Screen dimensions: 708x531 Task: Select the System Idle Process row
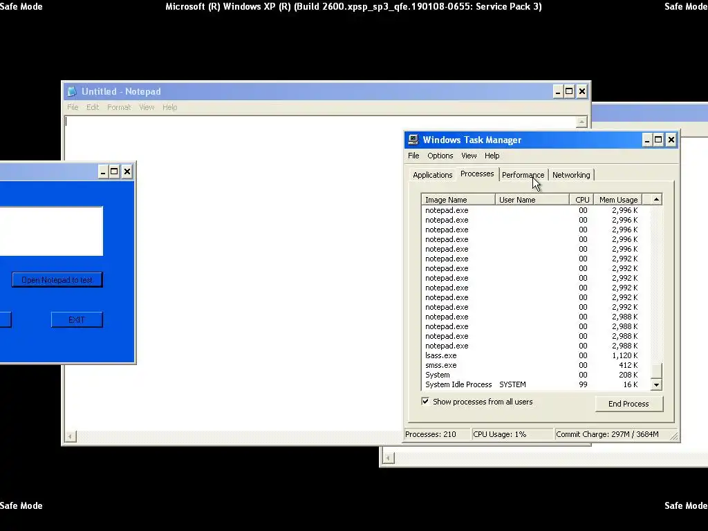pyautogui.click(x=536, y=384)
